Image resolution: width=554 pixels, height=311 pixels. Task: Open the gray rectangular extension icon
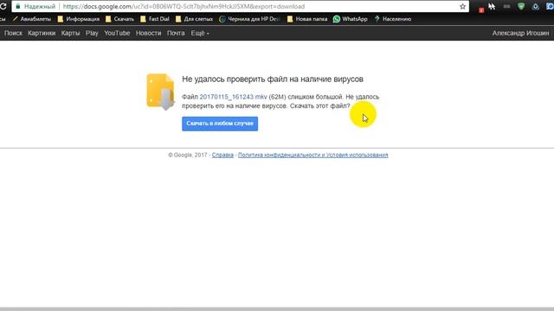506,6
